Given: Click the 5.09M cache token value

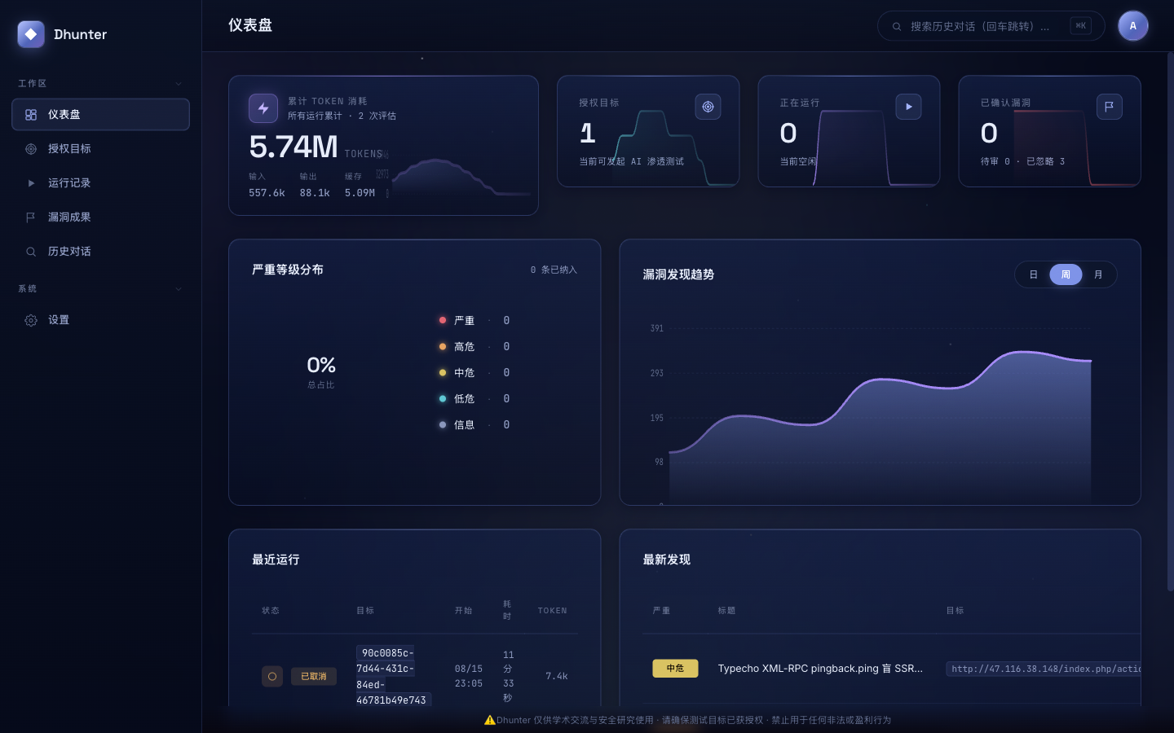Looking at the screenshot, I should 360,194.
